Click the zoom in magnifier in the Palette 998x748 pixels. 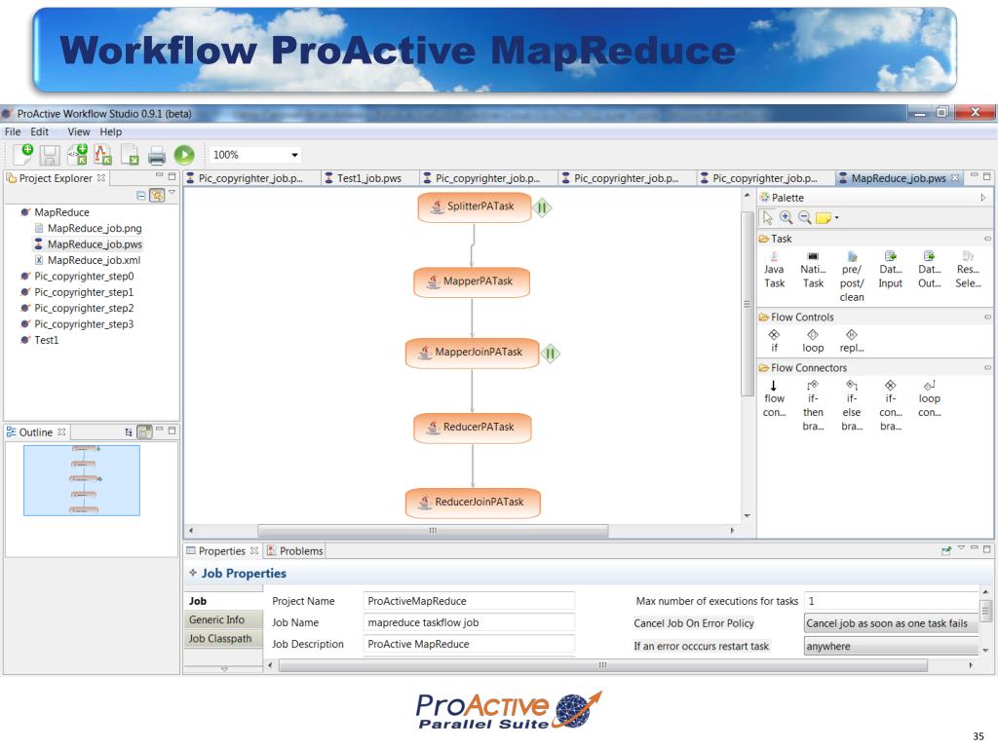pos(787,217)
